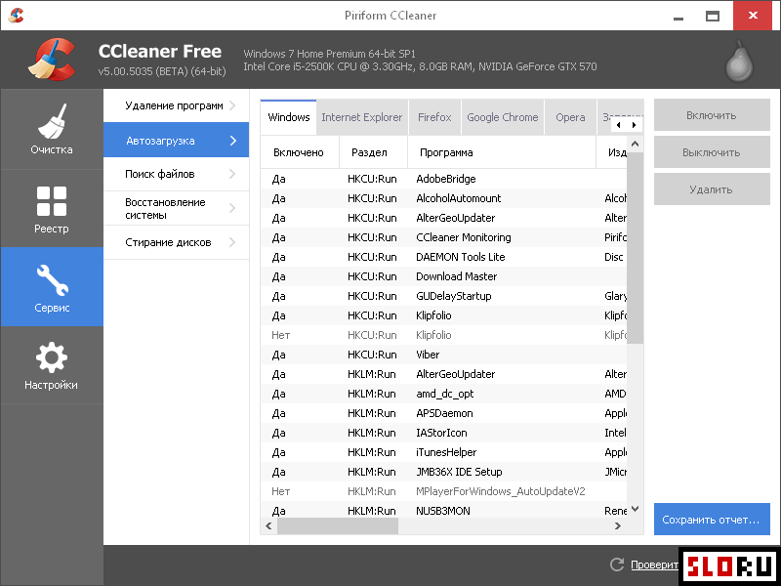This screenshot has height=586, width=781.
Task: Select the AlcoholAutomount entry
Action: pos(444,198)
